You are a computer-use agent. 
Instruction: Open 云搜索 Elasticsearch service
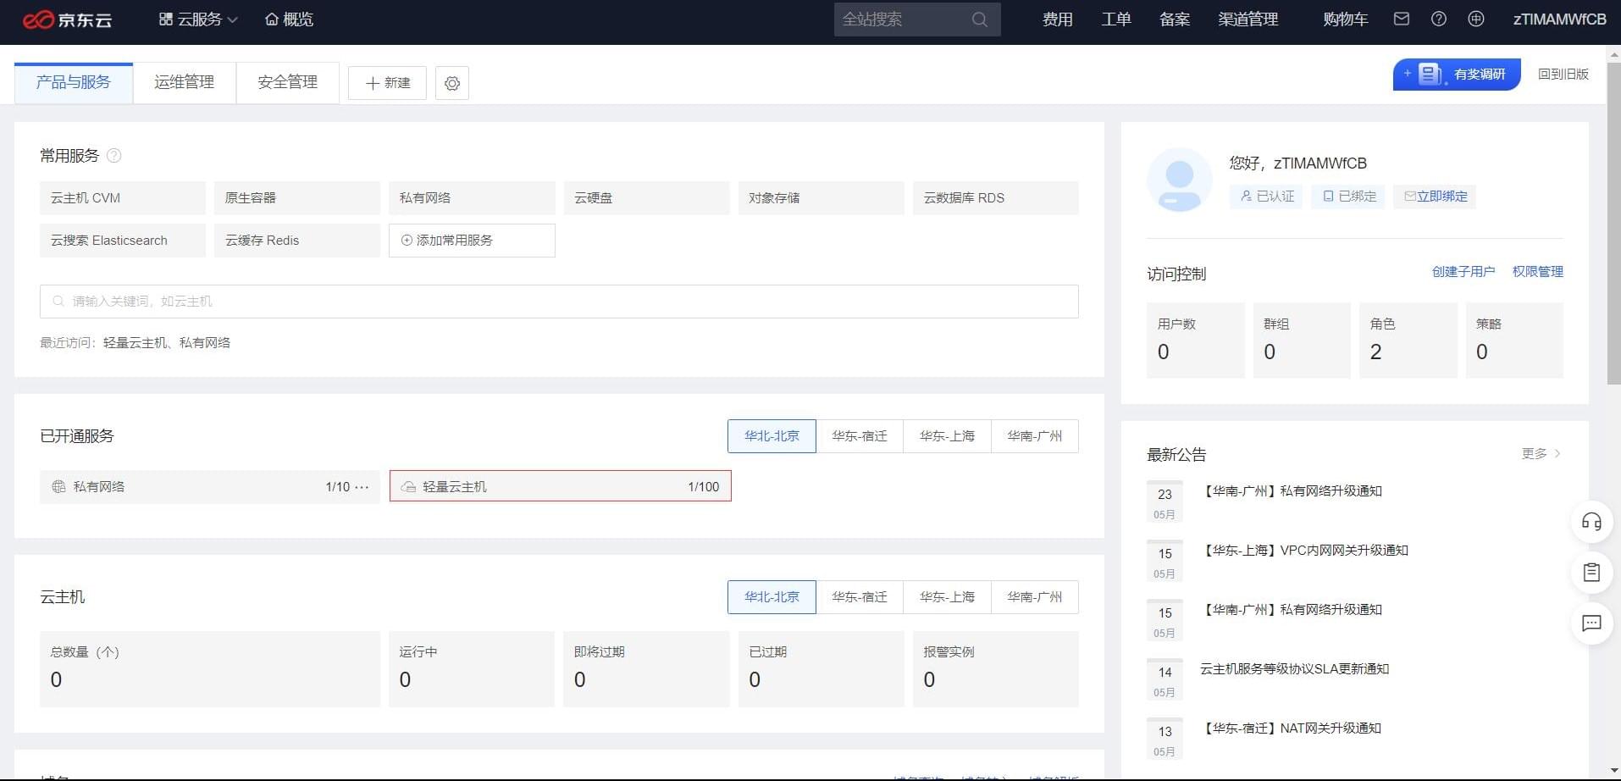pos(123,241)
